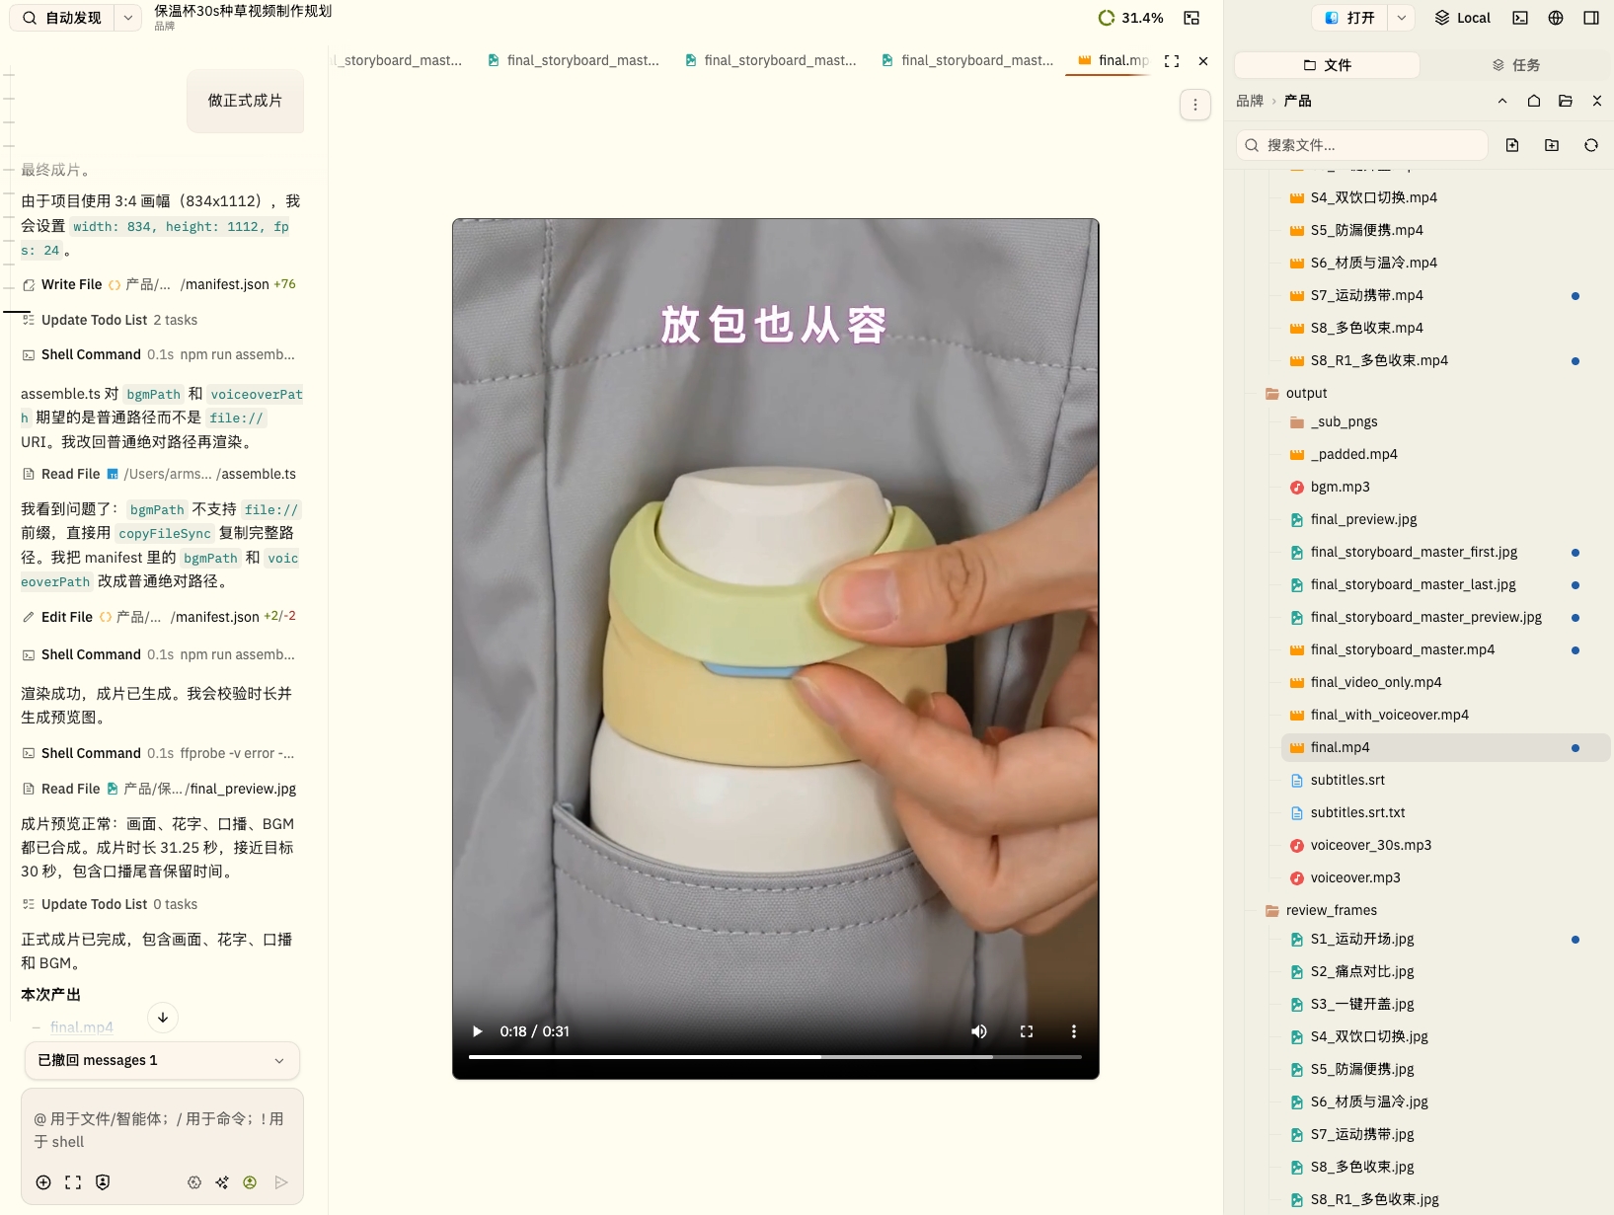
Task: Mute the video volume
Action: 979,1031
